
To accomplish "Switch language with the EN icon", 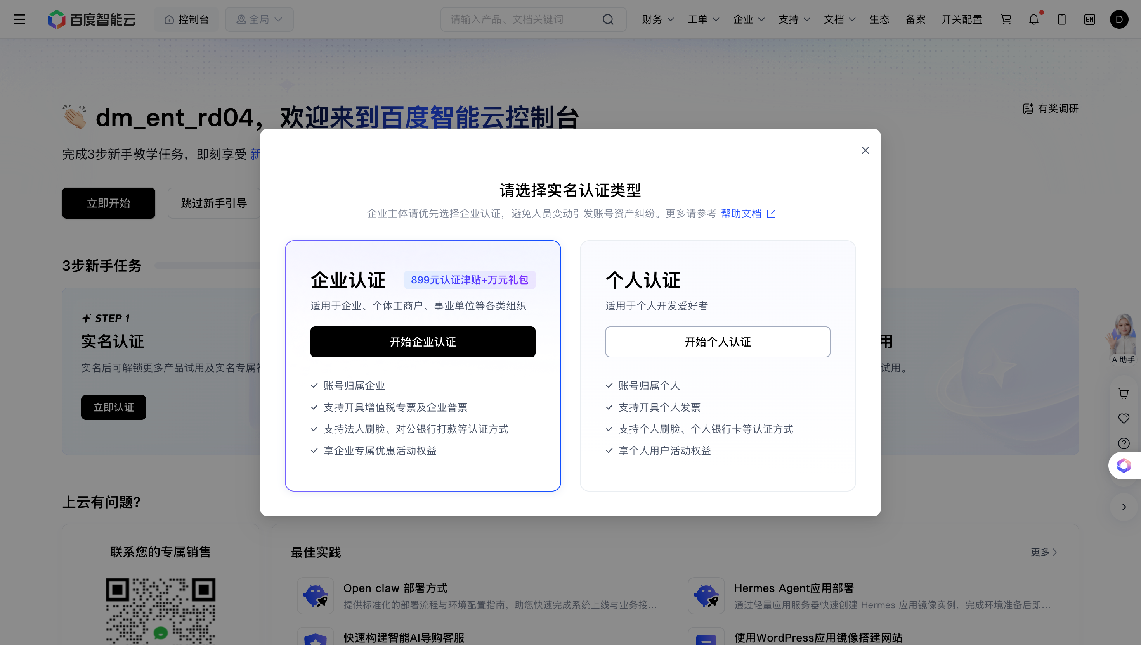I will (x=1089, y=19).
